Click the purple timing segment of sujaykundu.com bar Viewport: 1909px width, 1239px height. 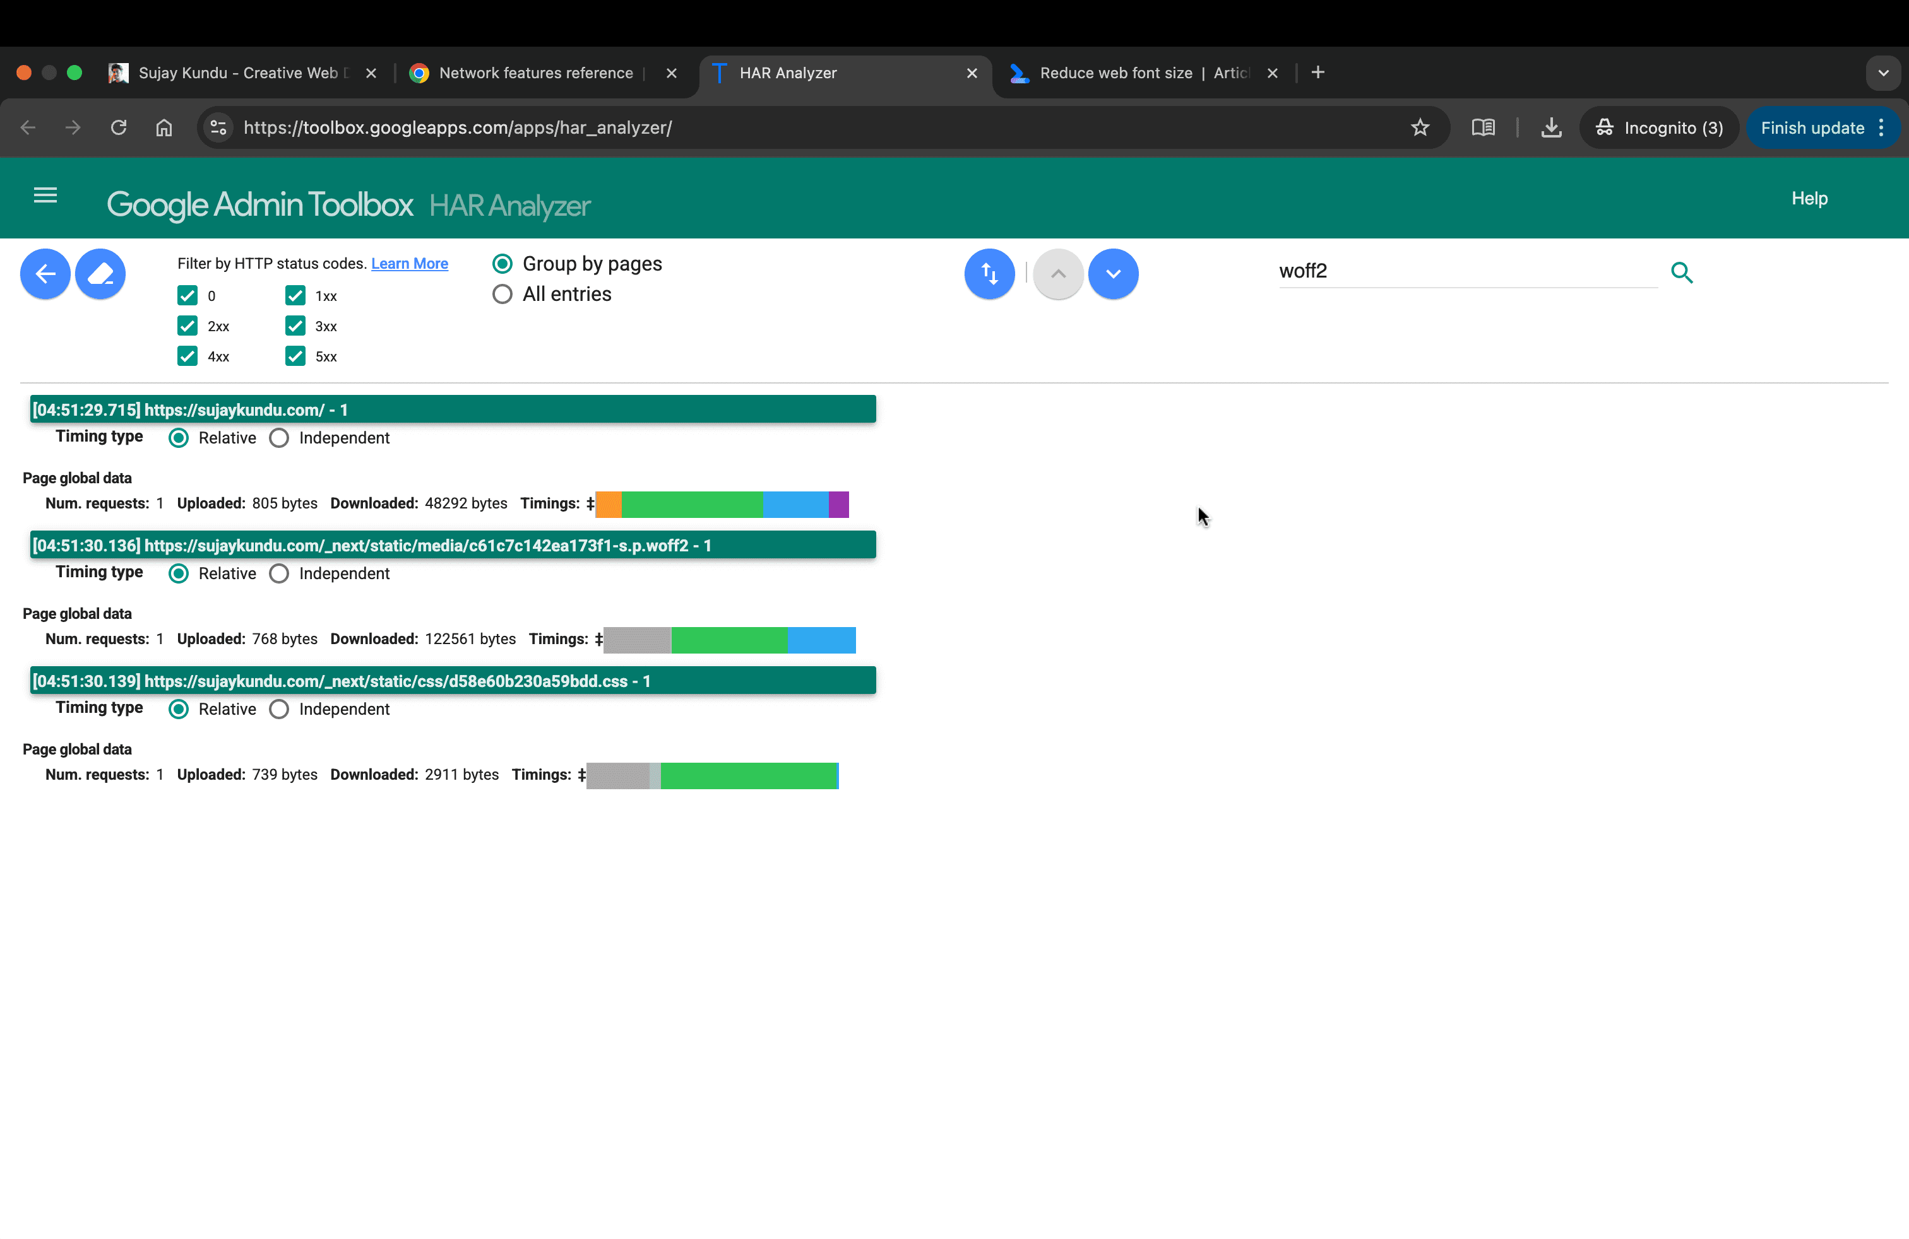click(x=838, y=504)
